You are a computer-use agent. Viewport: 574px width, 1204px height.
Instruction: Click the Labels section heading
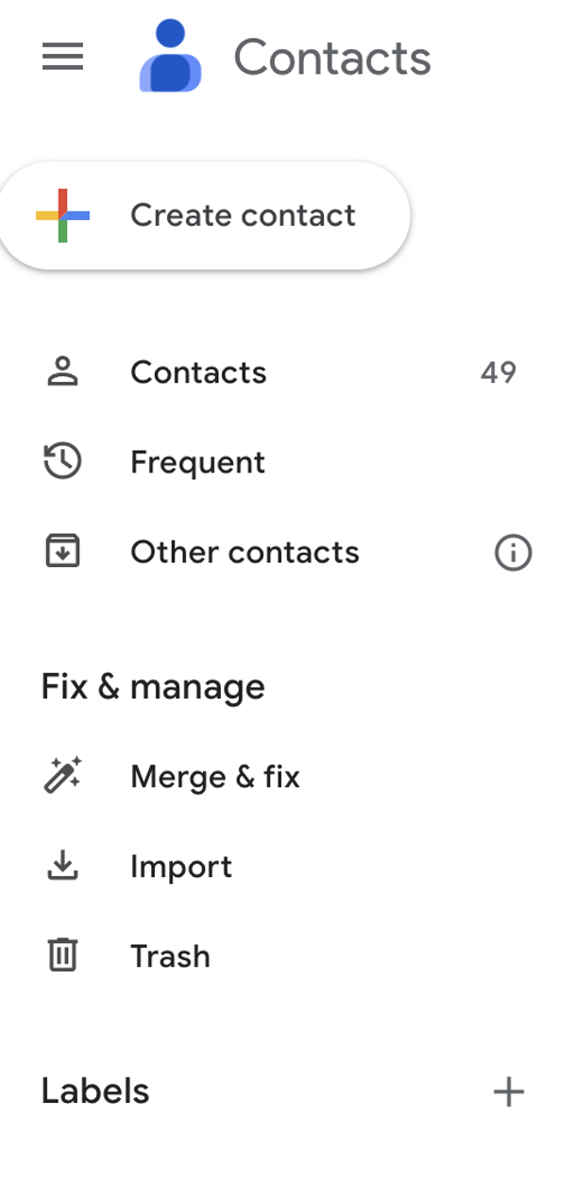point(94,1090)
